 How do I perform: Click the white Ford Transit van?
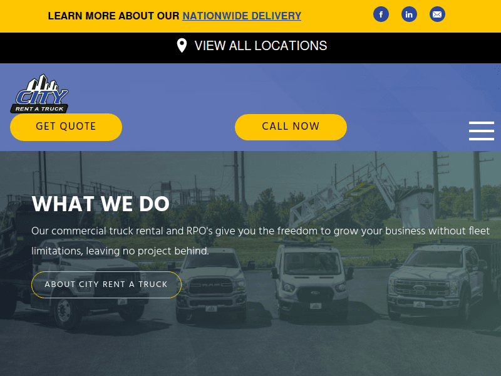(x=311, y=279)
